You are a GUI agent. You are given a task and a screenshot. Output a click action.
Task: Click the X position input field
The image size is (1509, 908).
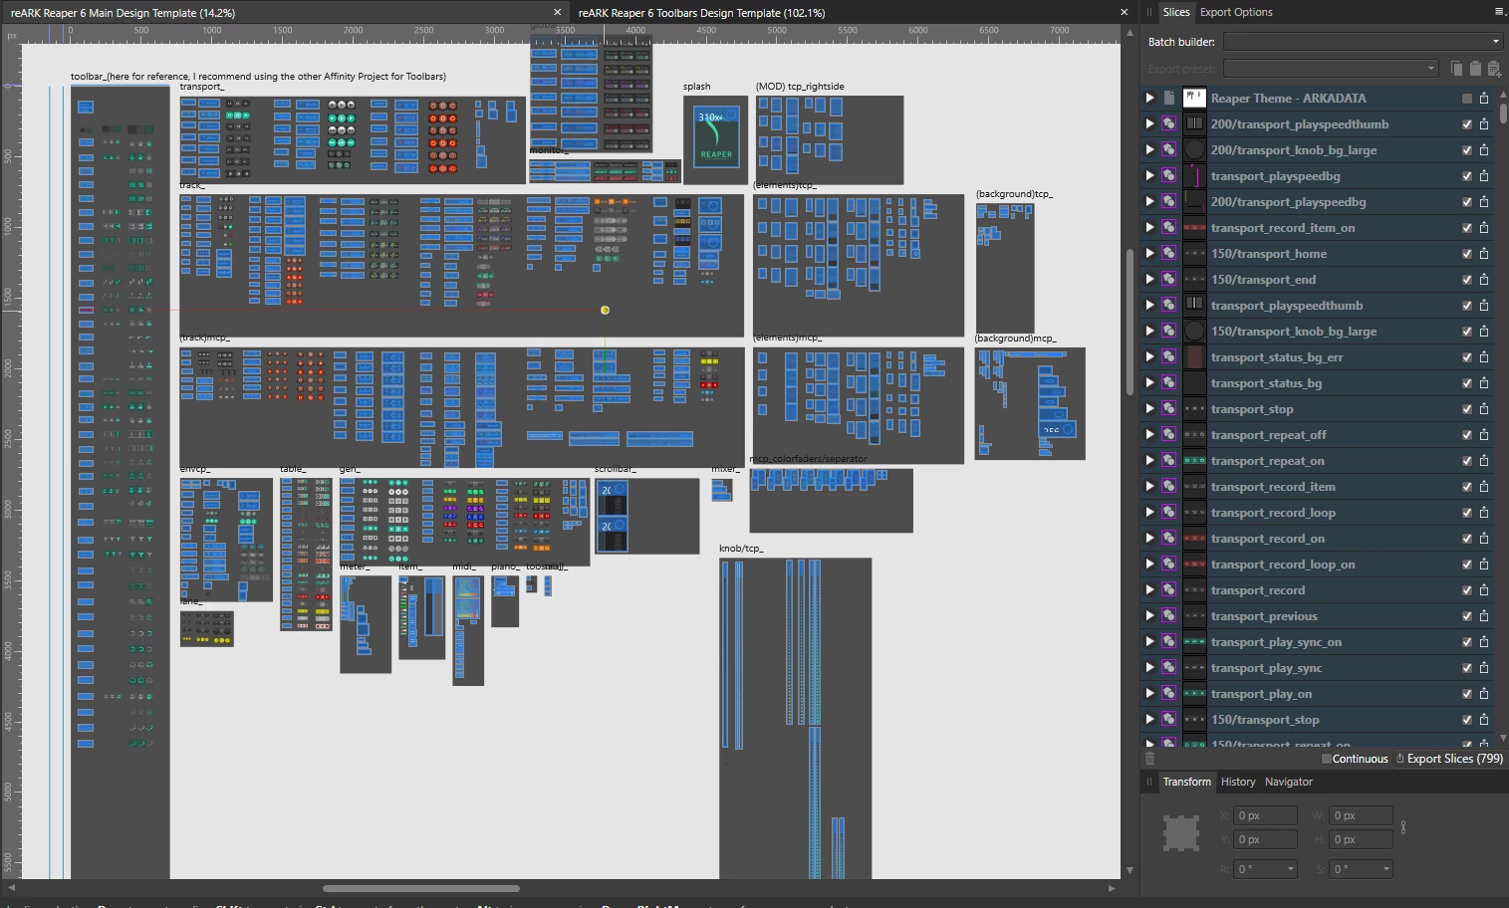(x=1265, y=815)
